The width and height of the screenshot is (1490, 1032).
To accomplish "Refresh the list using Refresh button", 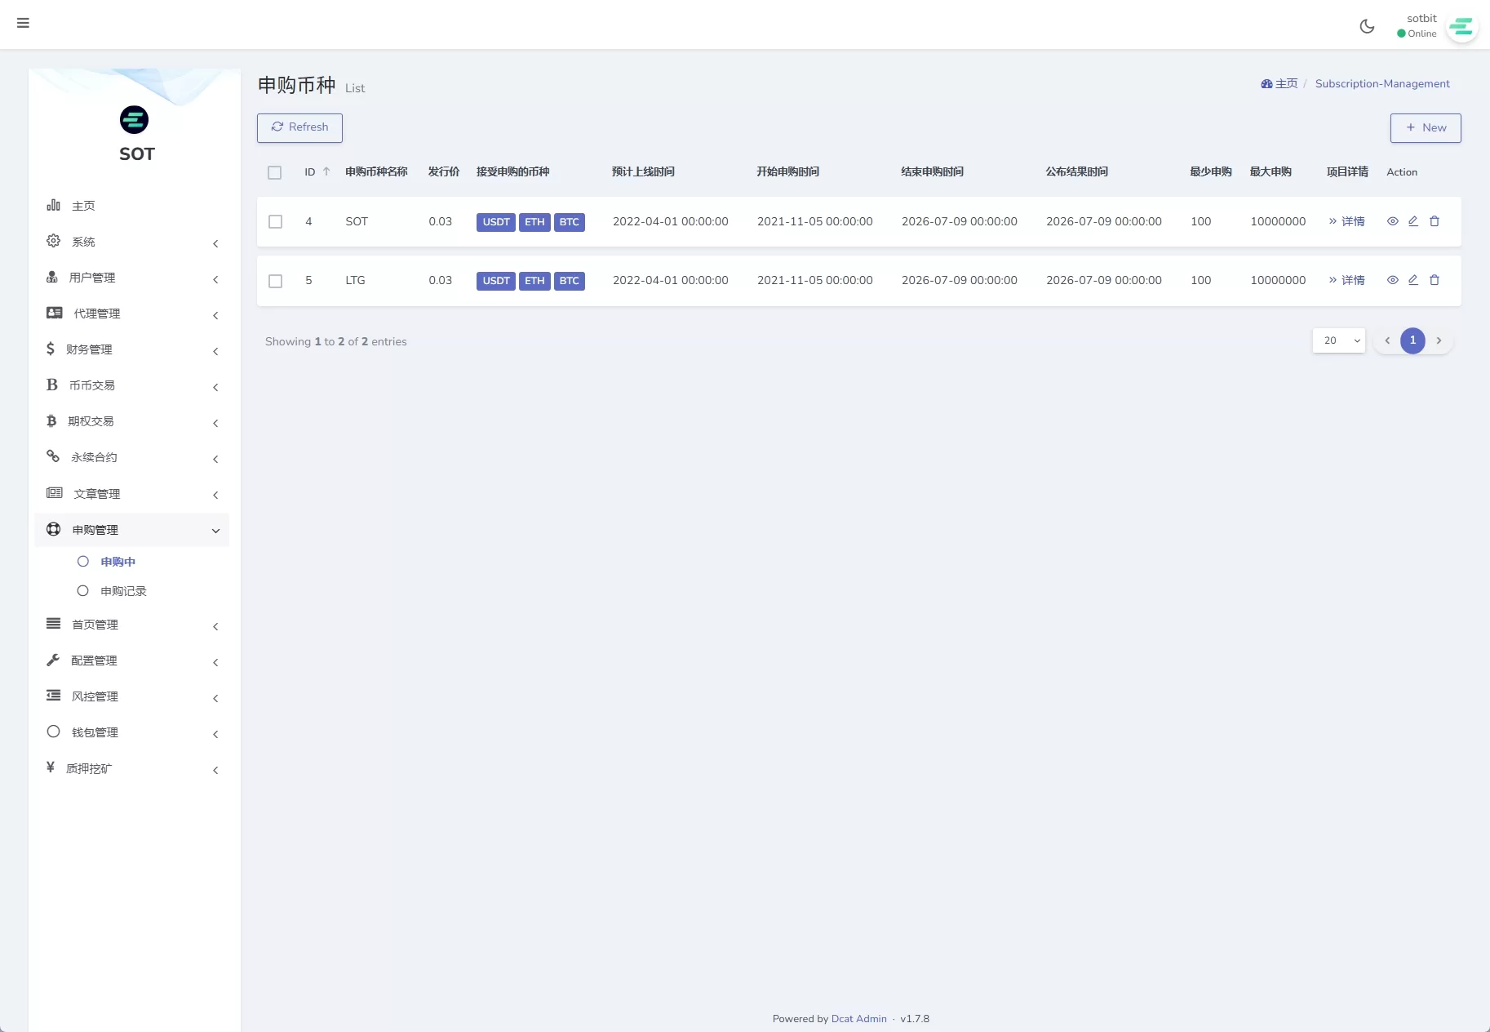I will (299, 127).
